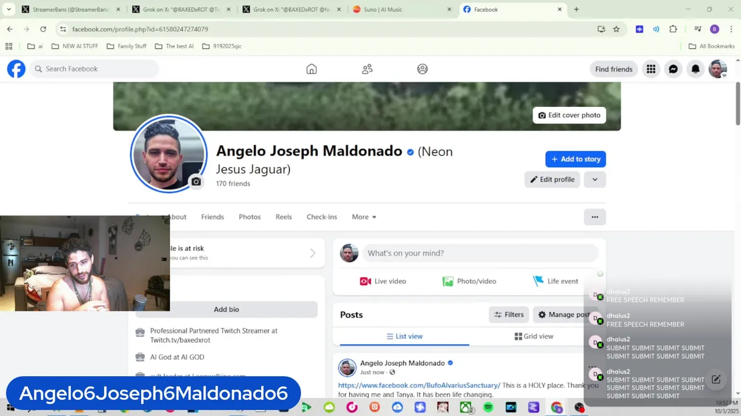Open The best AI bookmark folder

(174, 46)
